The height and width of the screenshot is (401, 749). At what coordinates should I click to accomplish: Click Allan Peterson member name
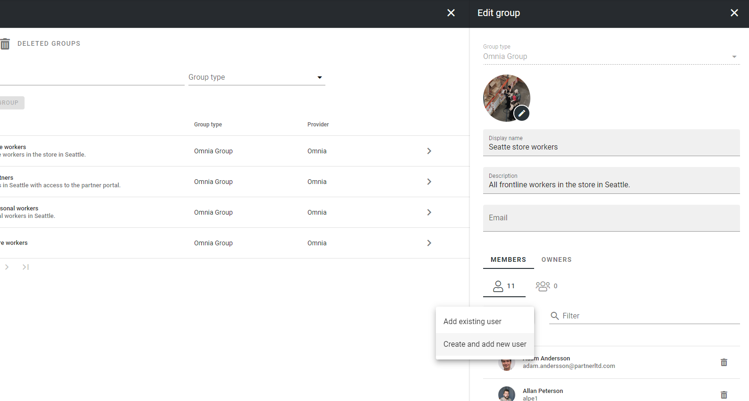click(543, 391)
